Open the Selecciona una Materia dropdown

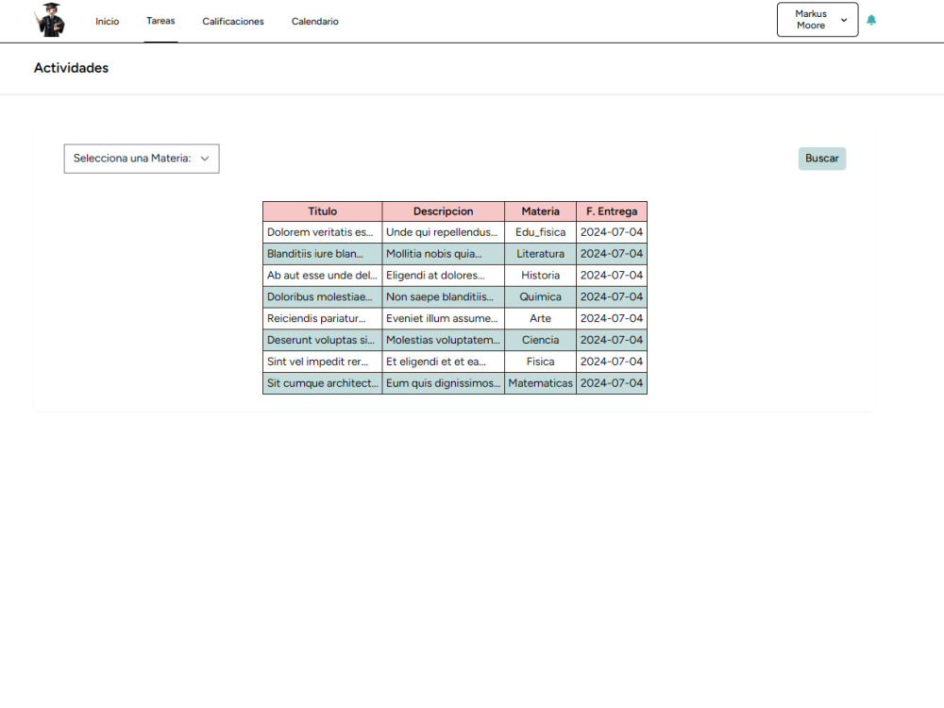pyautogui.click(x=142, y=159)
